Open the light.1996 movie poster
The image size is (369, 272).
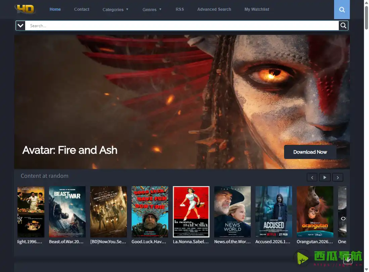(31, 212)
